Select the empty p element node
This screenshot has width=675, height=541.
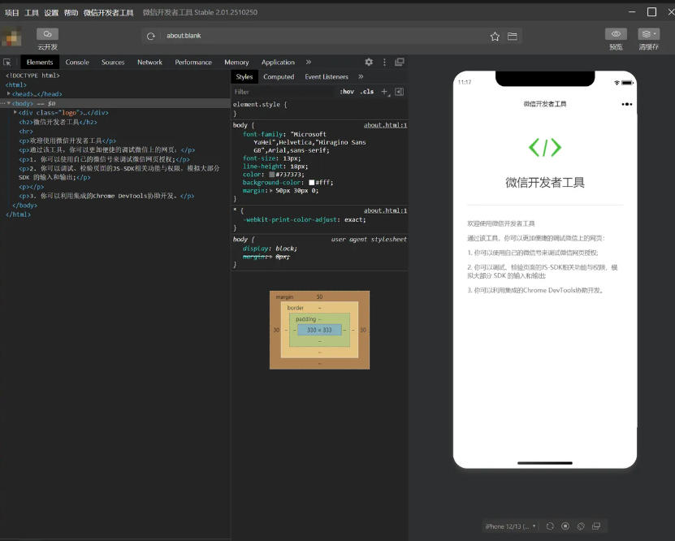[31, 187]
